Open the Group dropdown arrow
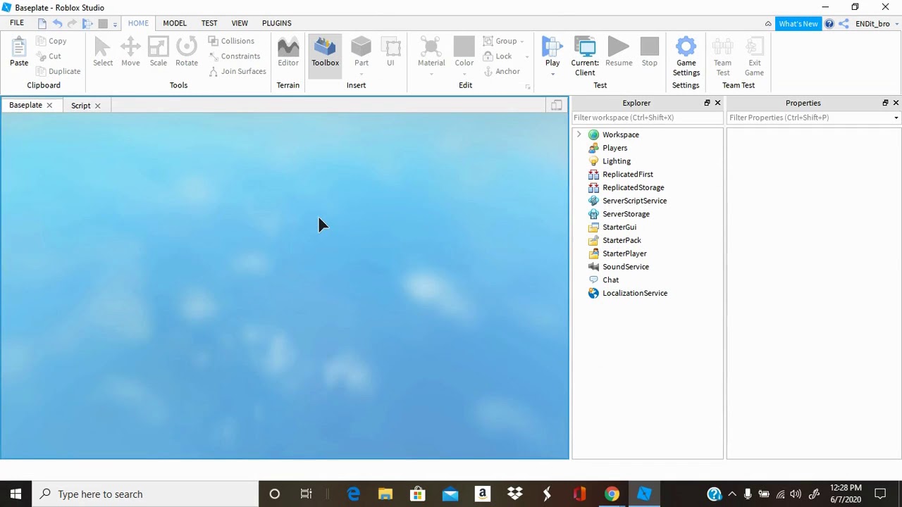Screen dimensions: 902x507 [x=522, y=42]
